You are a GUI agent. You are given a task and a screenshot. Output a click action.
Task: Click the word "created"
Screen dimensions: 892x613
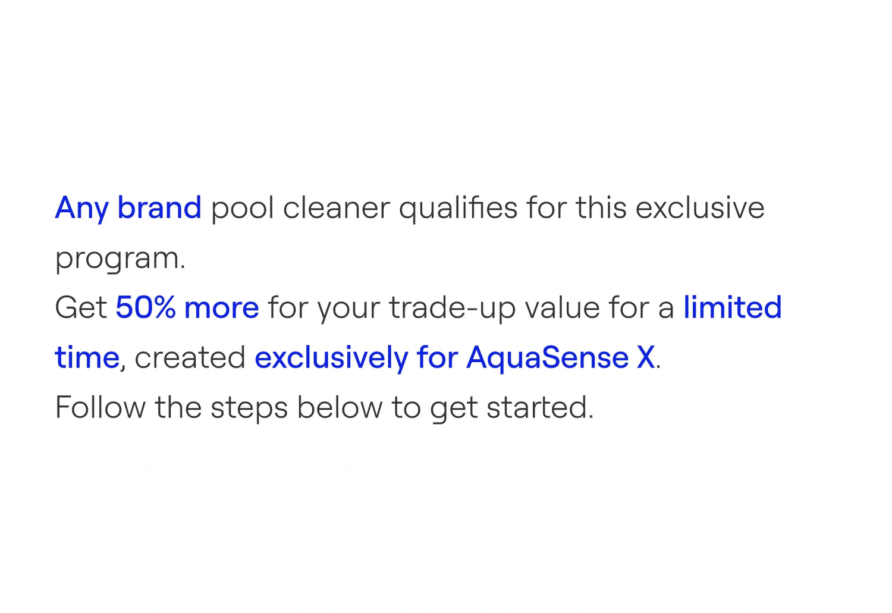[190, 358]
